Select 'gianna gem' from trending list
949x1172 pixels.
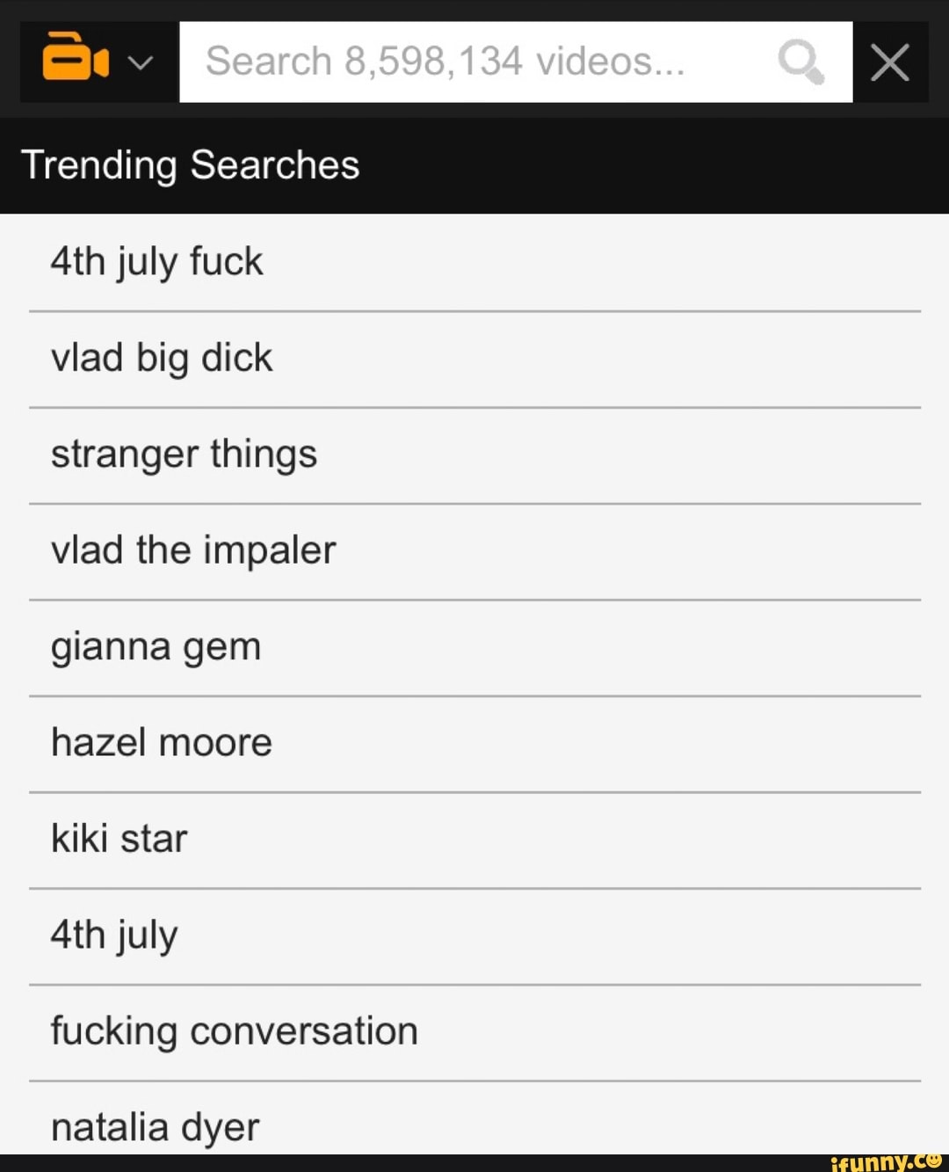156,647
